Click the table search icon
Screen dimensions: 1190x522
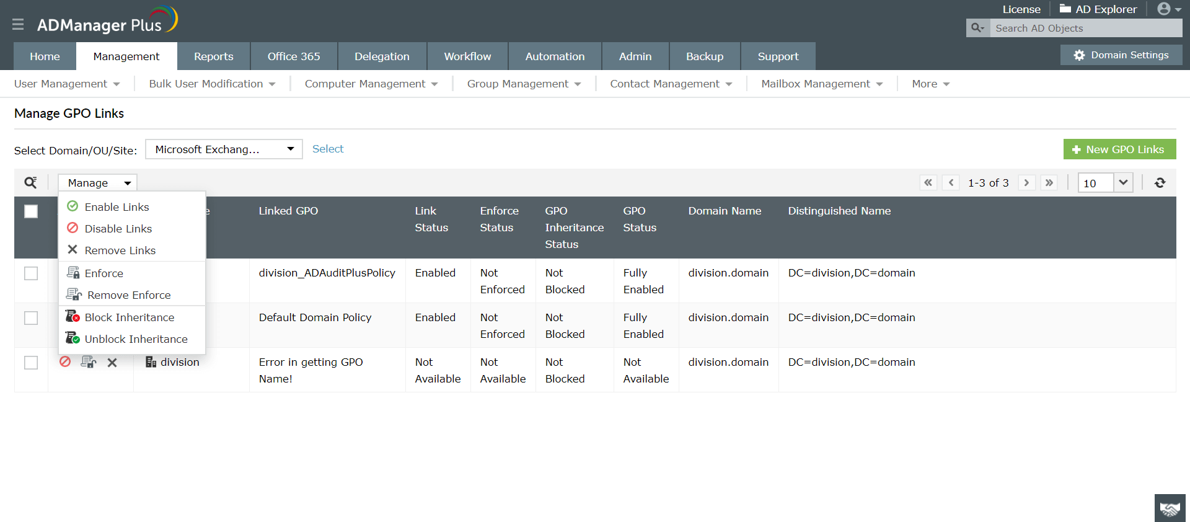(30, 183)
